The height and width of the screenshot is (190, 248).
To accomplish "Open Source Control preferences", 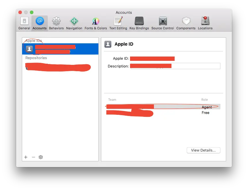I will [x=163, y=23].
